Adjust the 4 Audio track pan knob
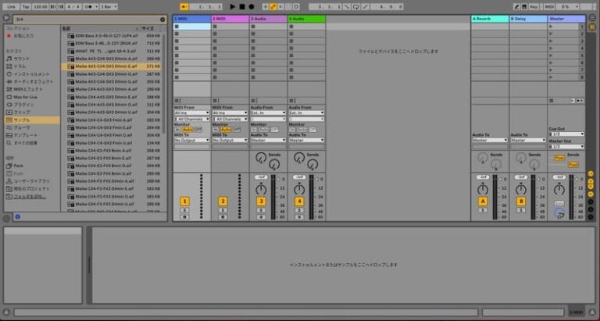Viewport: 600px width, 321px height. (x=300, y=188)
